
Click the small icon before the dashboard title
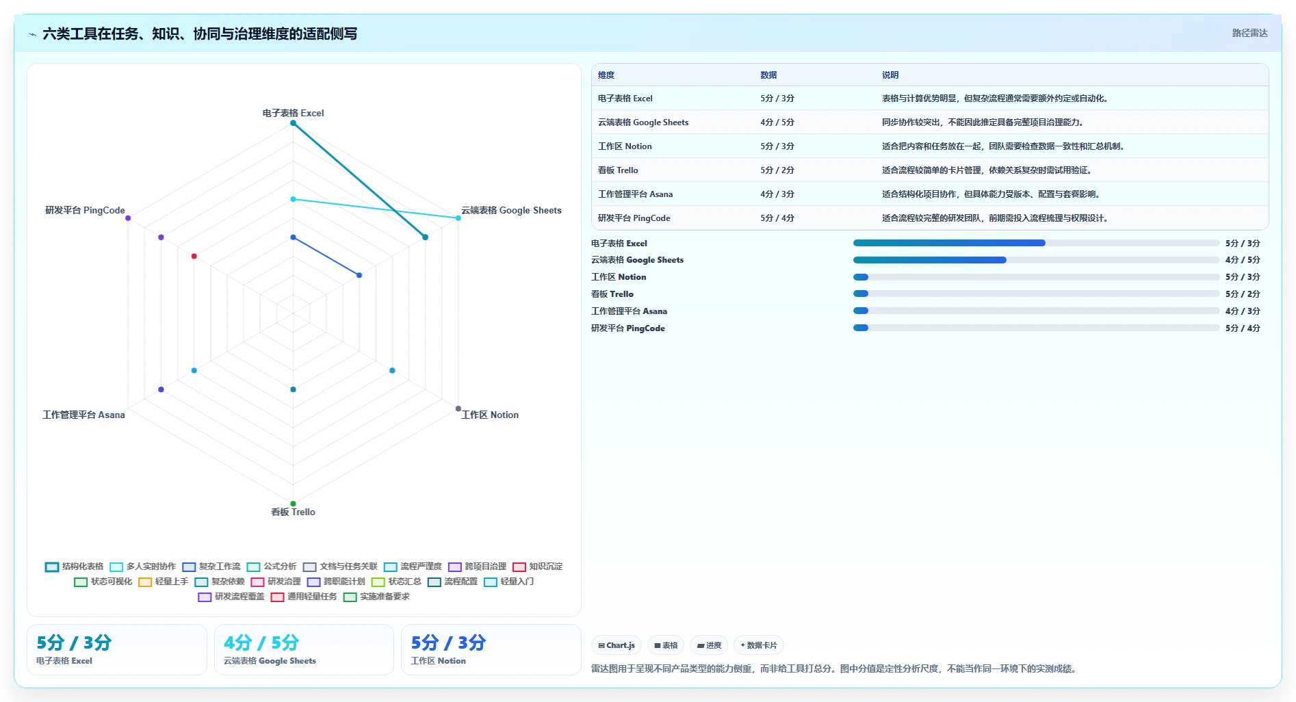coord(32,34)
